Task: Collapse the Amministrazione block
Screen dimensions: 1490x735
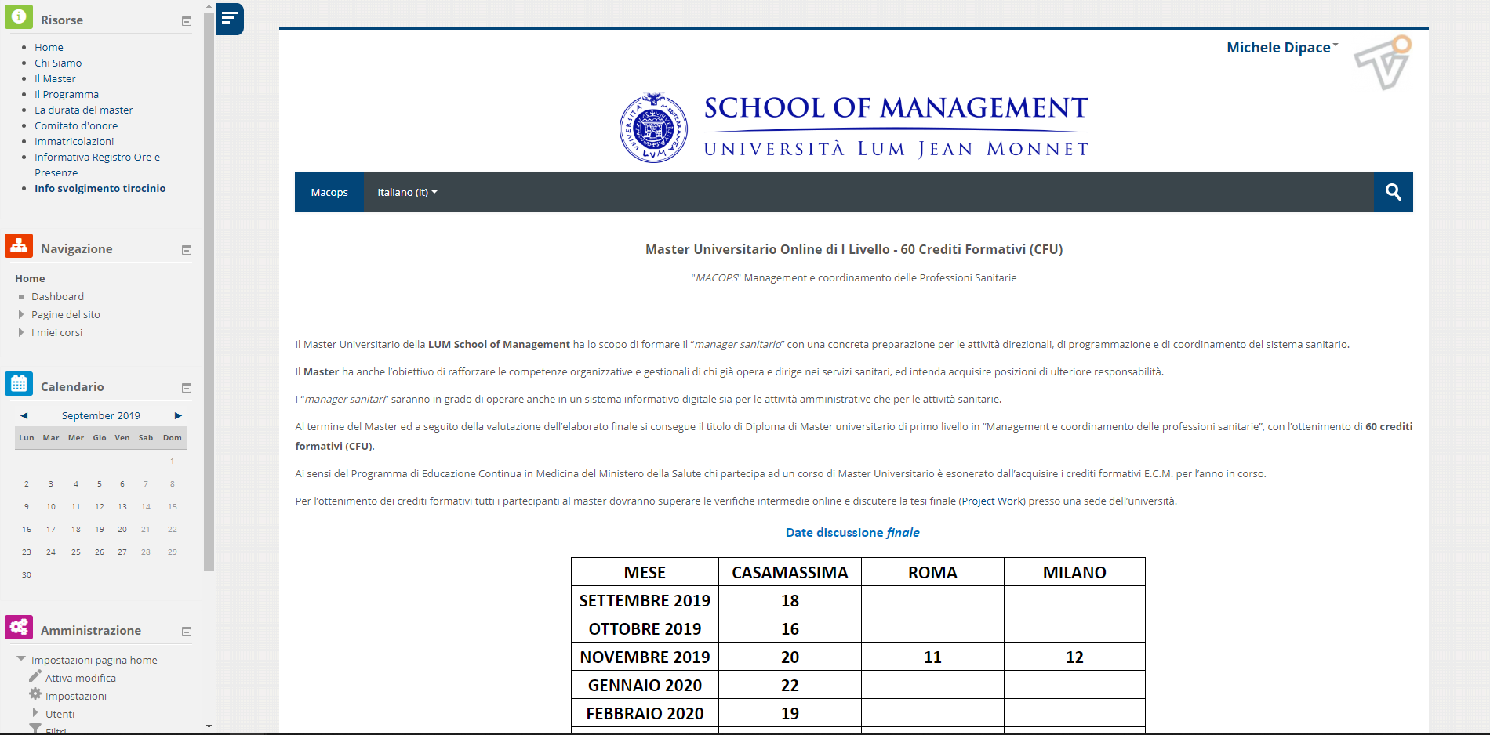Action: pos(187,632)
